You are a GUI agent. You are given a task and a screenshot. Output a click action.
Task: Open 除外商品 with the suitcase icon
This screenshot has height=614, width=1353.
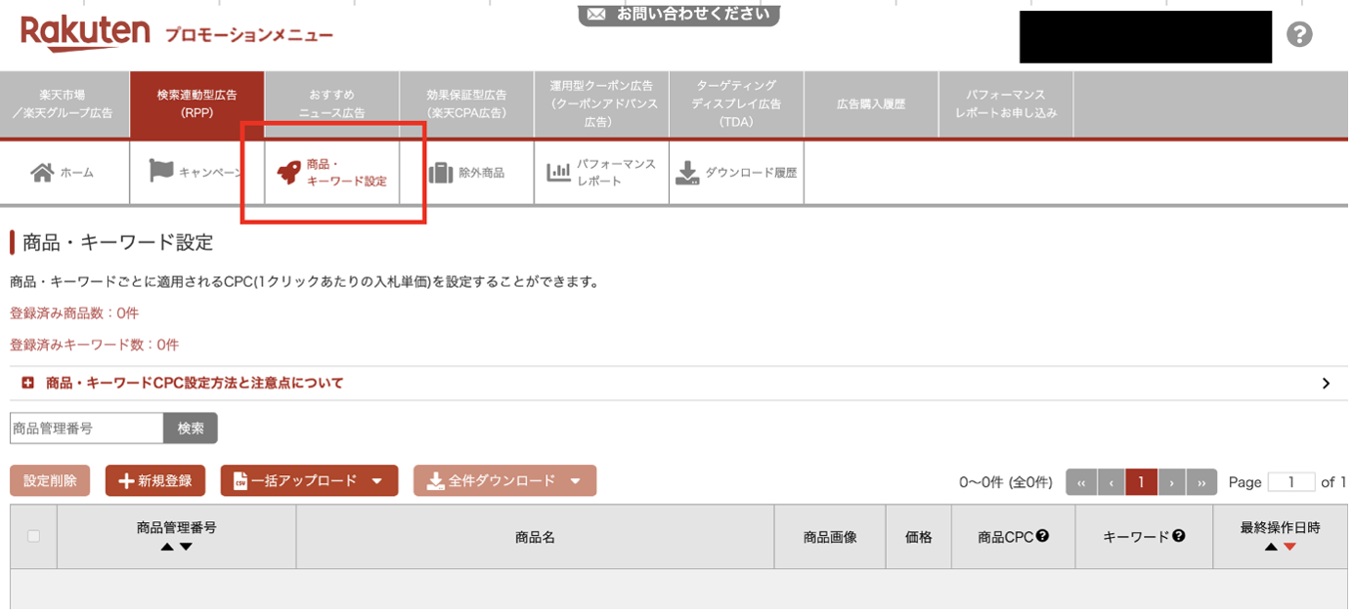point(466,173)
